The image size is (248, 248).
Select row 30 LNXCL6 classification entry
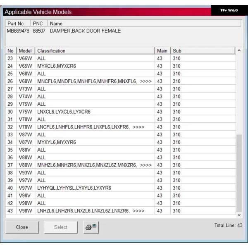[64, 112]
